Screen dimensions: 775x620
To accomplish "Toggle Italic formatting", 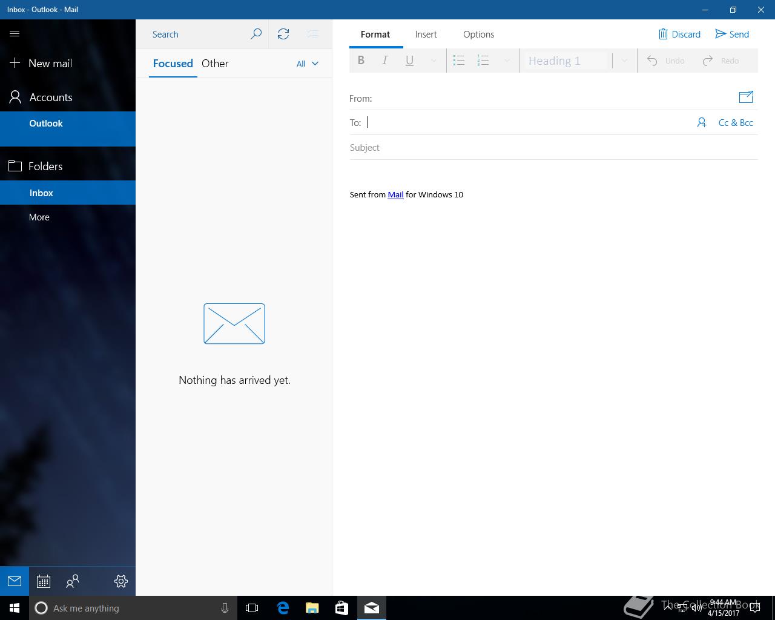I will point(385,61).
